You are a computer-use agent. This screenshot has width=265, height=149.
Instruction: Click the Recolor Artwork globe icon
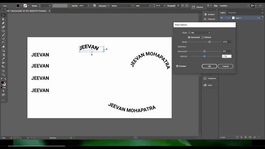pyautogui.click(x=94, y=5)
